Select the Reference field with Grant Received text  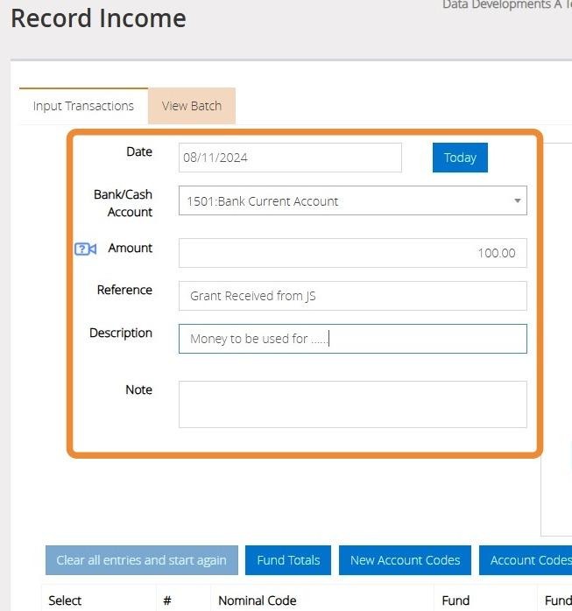353,296
